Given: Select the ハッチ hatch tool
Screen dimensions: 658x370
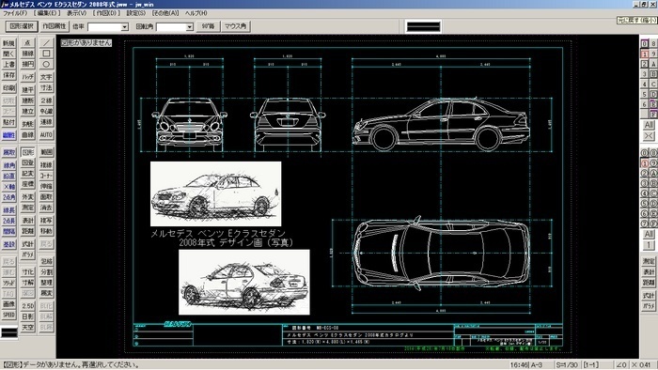Looking at the screenshot, I should [27, 77].
